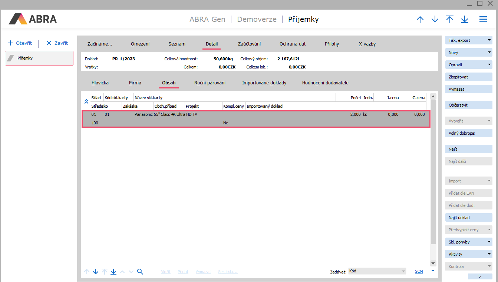
Task: Open the Ochrana dat tab
Action: click(x=293, y=44)
